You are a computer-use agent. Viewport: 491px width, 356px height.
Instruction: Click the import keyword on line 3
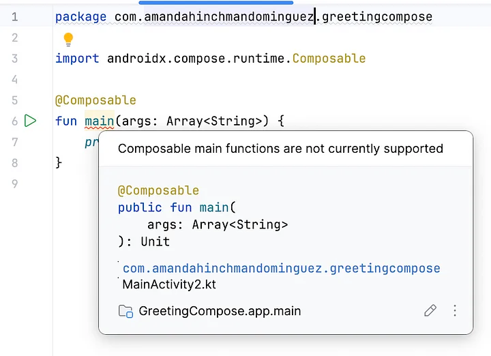click(x=76, y=59)
